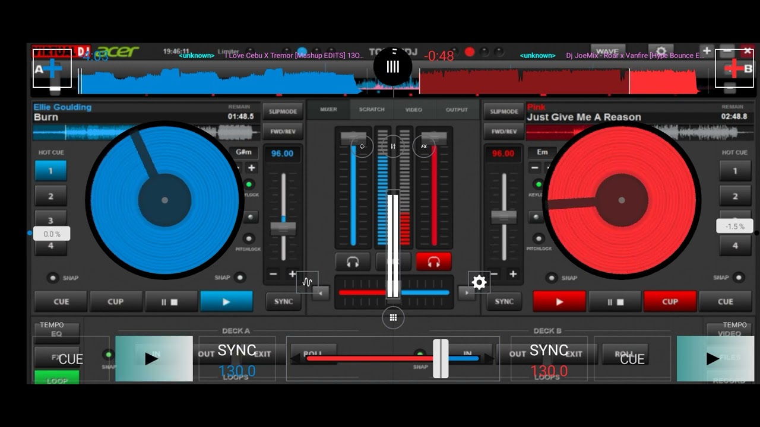Open the FX circle icon
760x427 pixels.
(424, 146)
